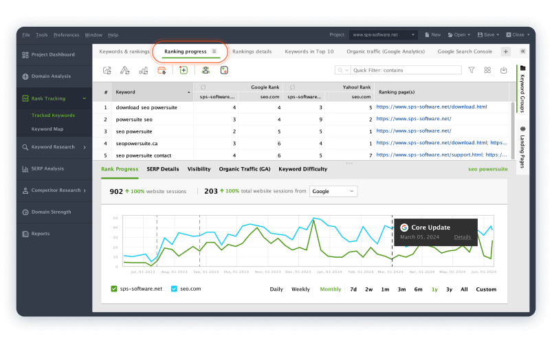The image size is (552, 343).
Task: Click the Details link in Core Update tooltip
Action: (462, 237)
